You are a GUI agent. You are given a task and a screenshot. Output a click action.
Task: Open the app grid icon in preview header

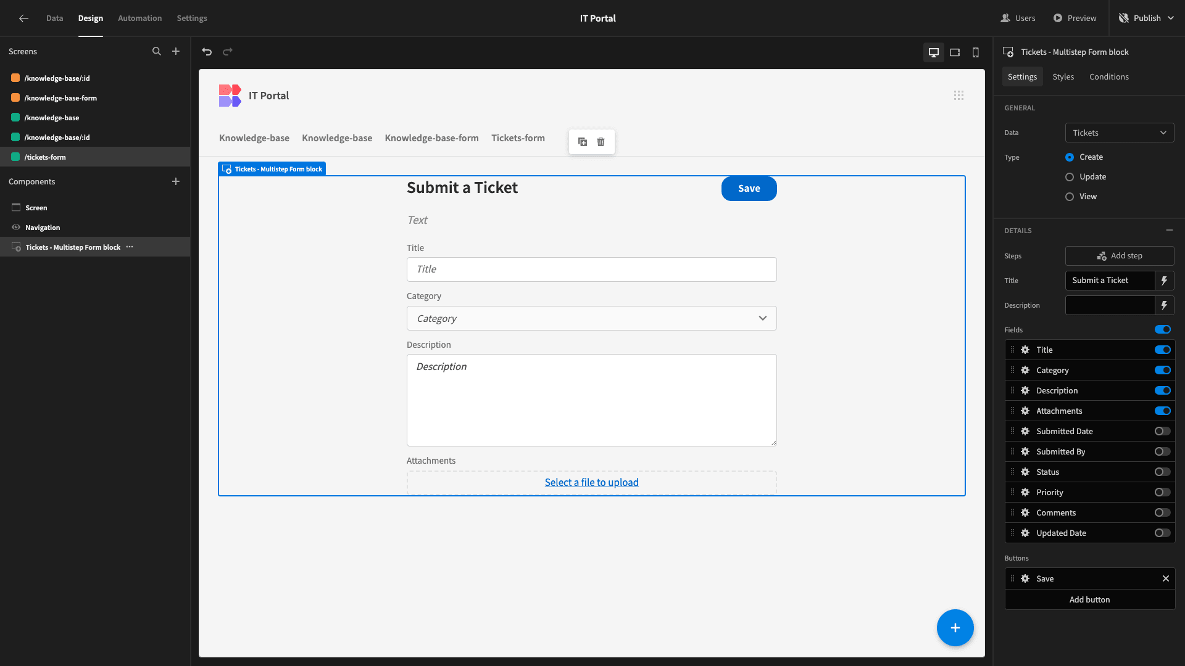tap(958, 96)
